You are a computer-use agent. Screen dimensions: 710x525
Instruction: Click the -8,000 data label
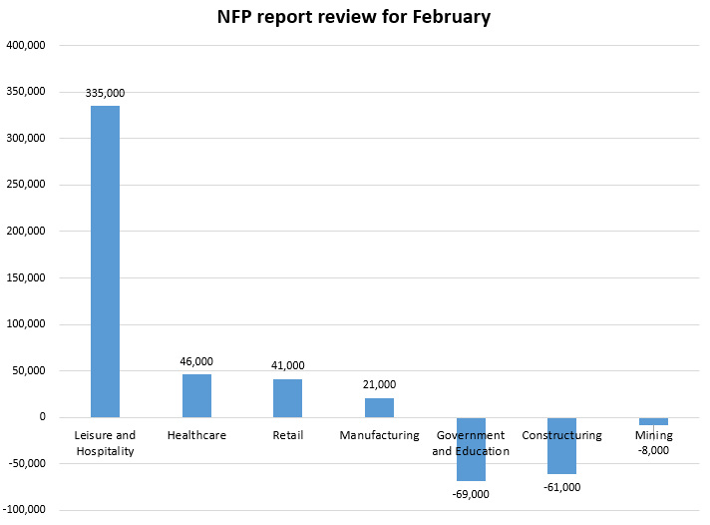pyautogui.click(x=653, y=450)
